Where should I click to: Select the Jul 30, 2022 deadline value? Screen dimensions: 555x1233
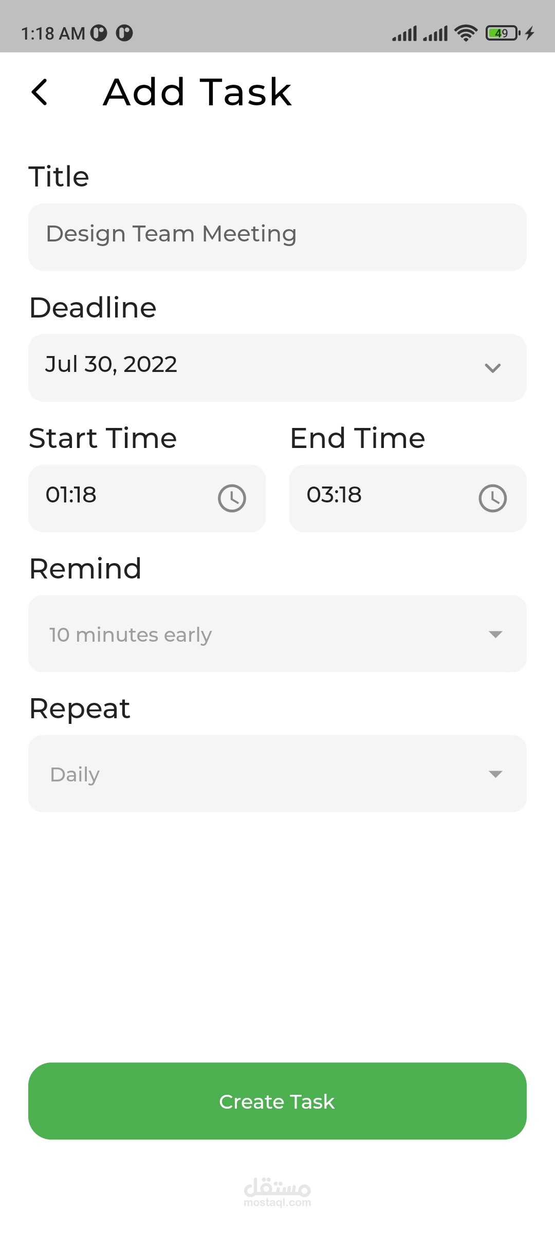click(x=111, y=364)
